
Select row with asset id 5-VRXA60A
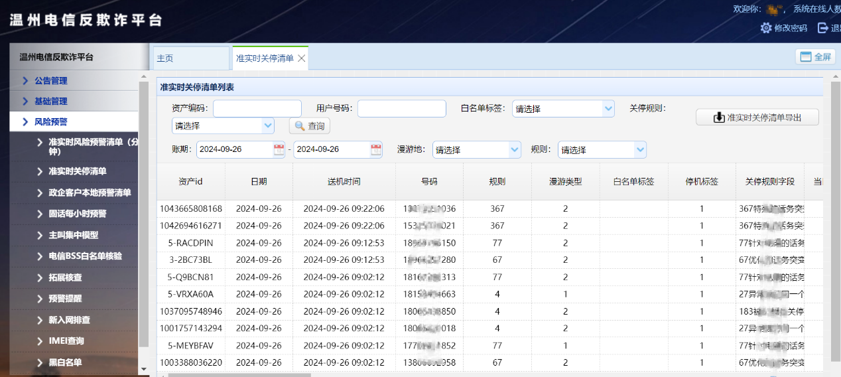[489, 294]
